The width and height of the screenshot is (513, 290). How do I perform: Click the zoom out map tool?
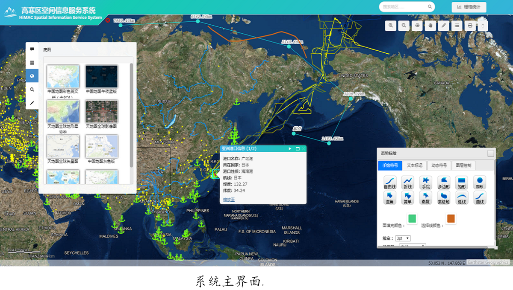404,26
